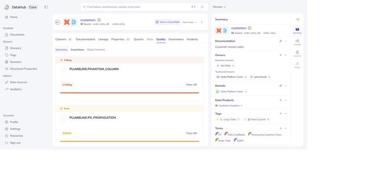Click the three-dot menu in the customers header
This screenshot has height=187, width=384.
(202, 22)
